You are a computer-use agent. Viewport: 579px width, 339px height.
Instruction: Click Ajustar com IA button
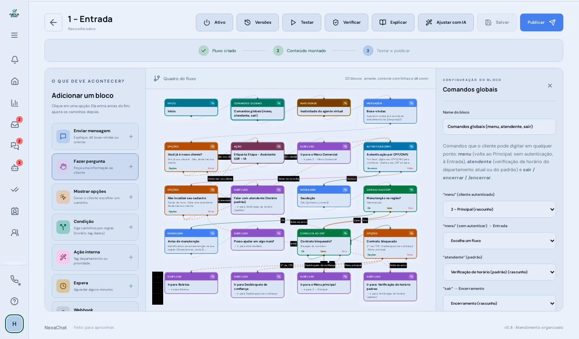446,22
